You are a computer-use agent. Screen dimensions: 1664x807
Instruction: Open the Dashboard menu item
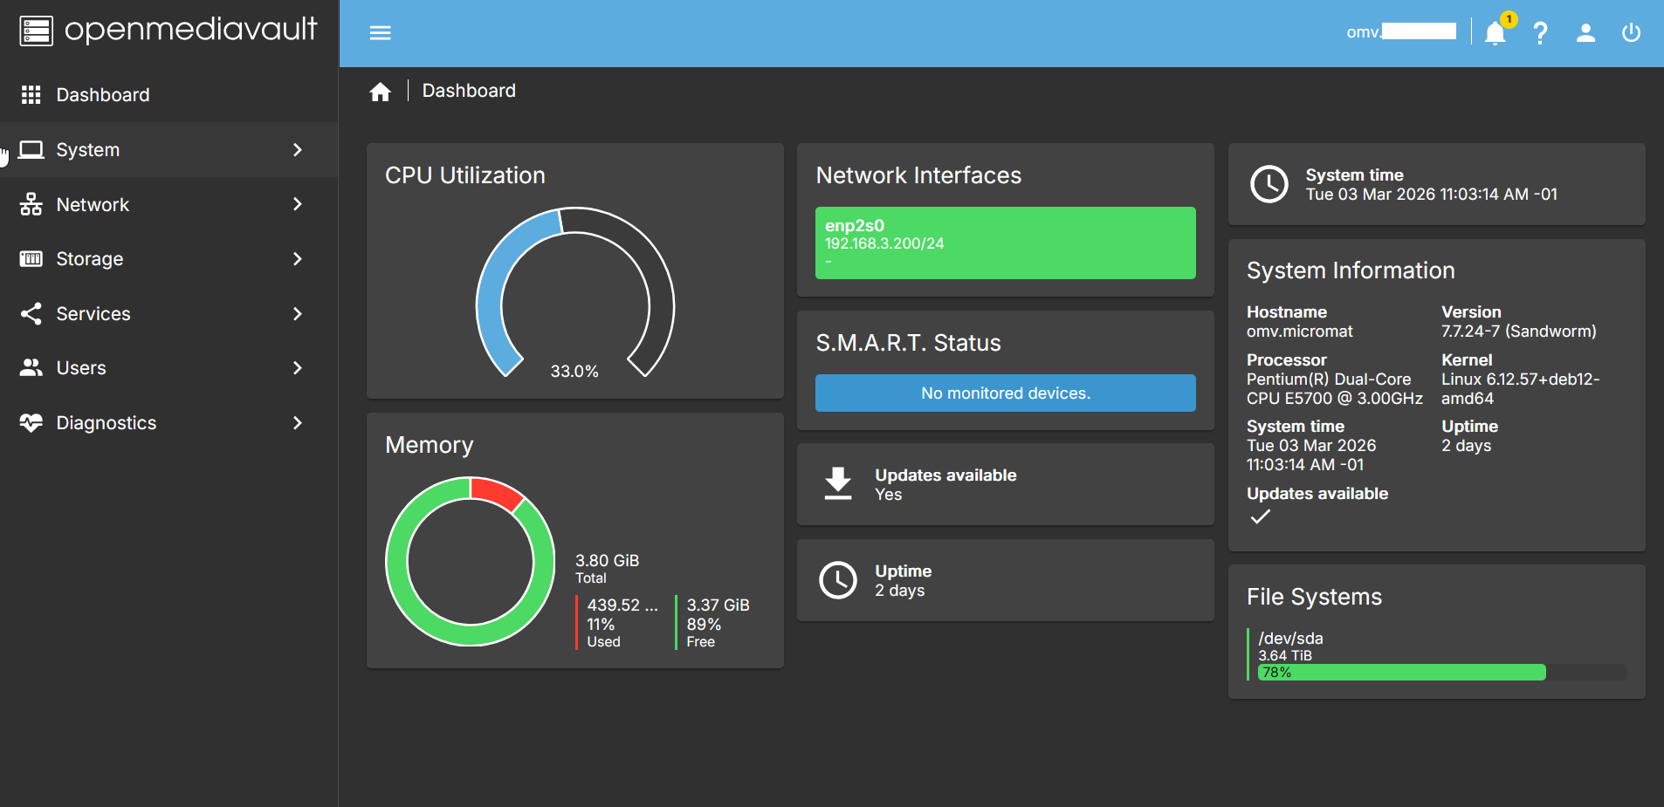pyautogui.click(x=103, y=94)
